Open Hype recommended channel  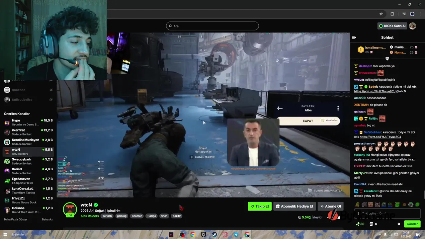pos(28,122)
